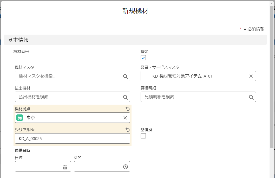Focus the 日付 date input box
The height and width of the screenshot is (178, 275).
click(38, 167)
